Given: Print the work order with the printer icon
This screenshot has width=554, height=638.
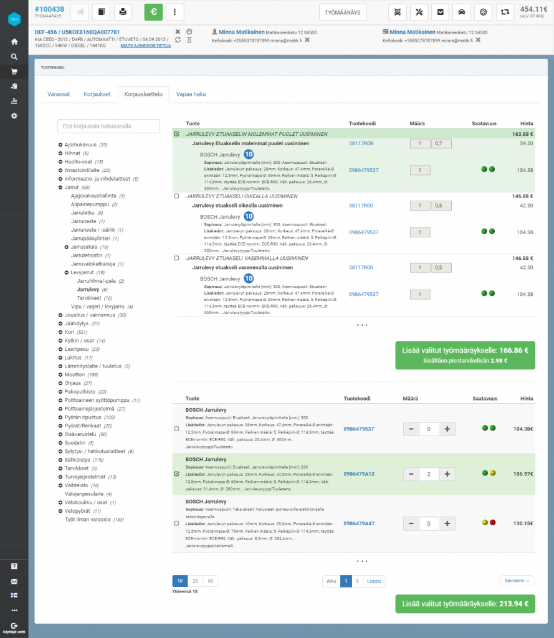Looking at the screenshot, I should 123,12.
